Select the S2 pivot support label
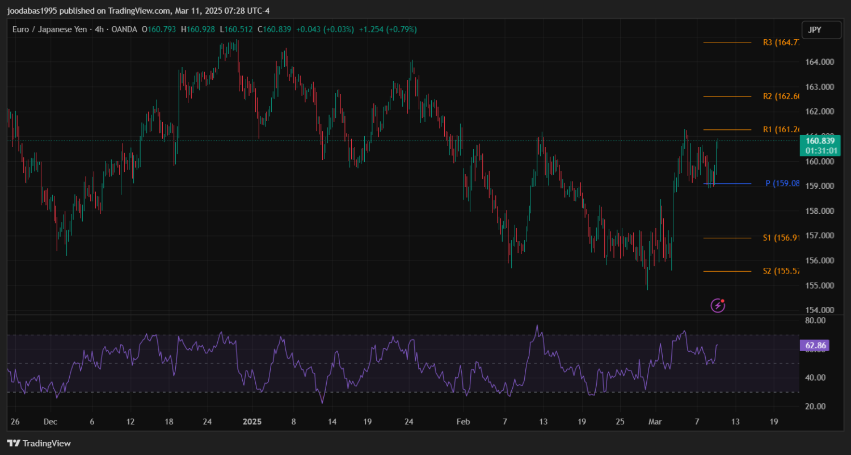The width and height of the screenshot is (851, 455). point(781,271)
